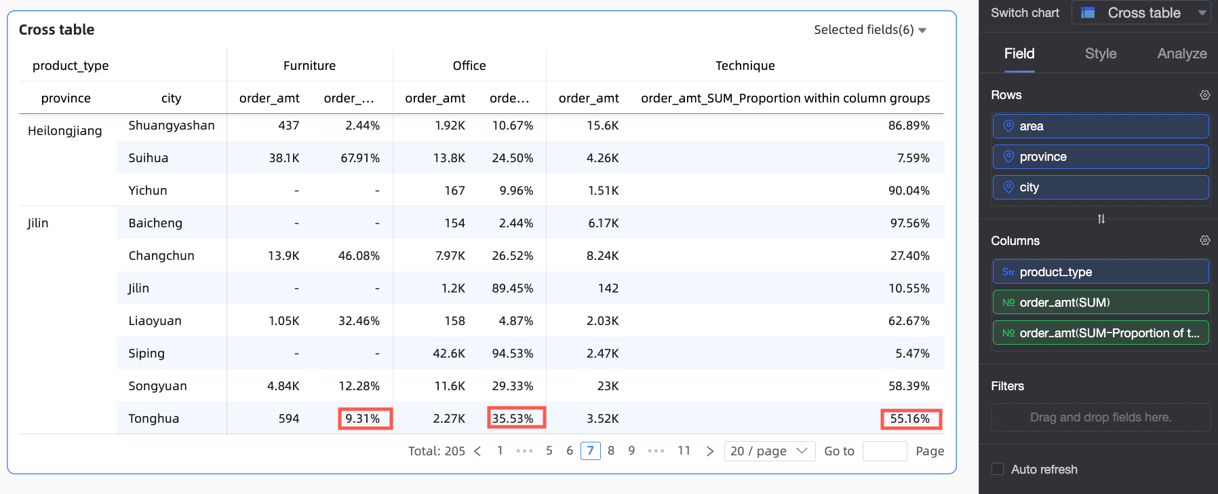
Task: Select page 8 in pagination
Action: point(611,451)
